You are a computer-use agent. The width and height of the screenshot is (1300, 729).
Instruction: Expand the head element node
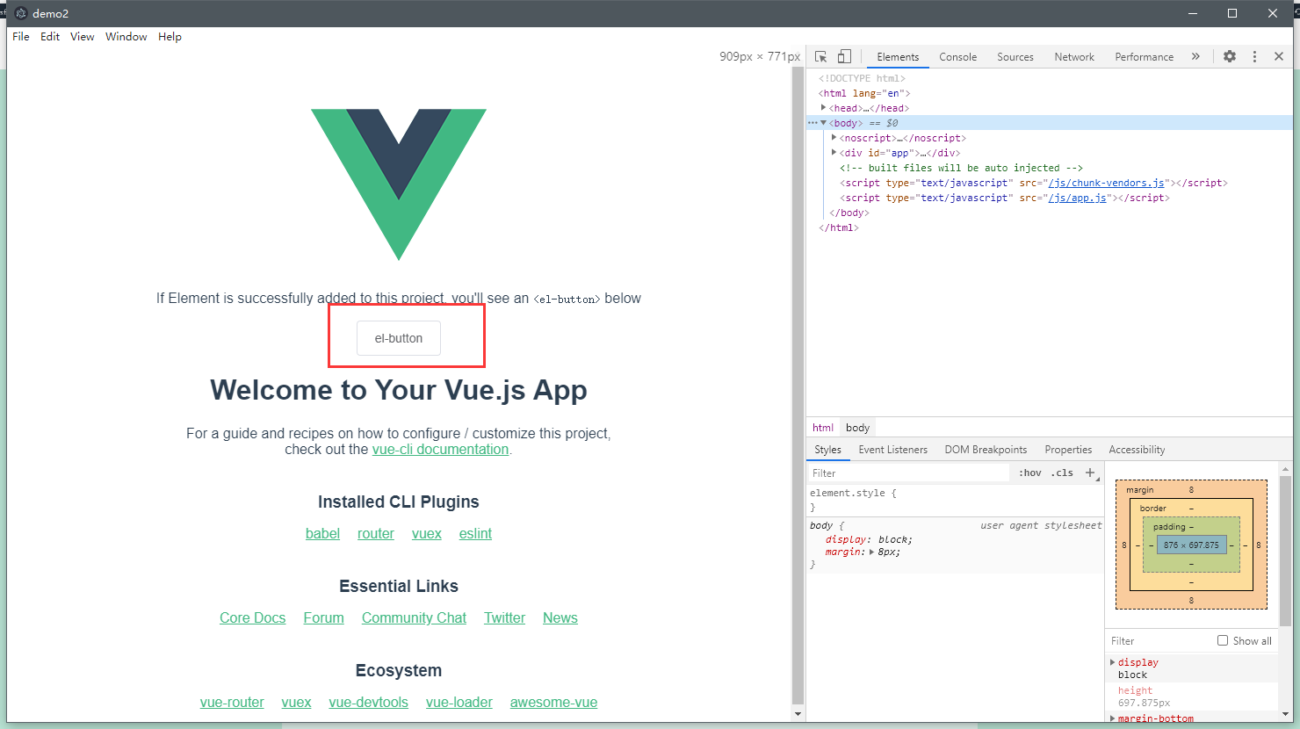823,108
